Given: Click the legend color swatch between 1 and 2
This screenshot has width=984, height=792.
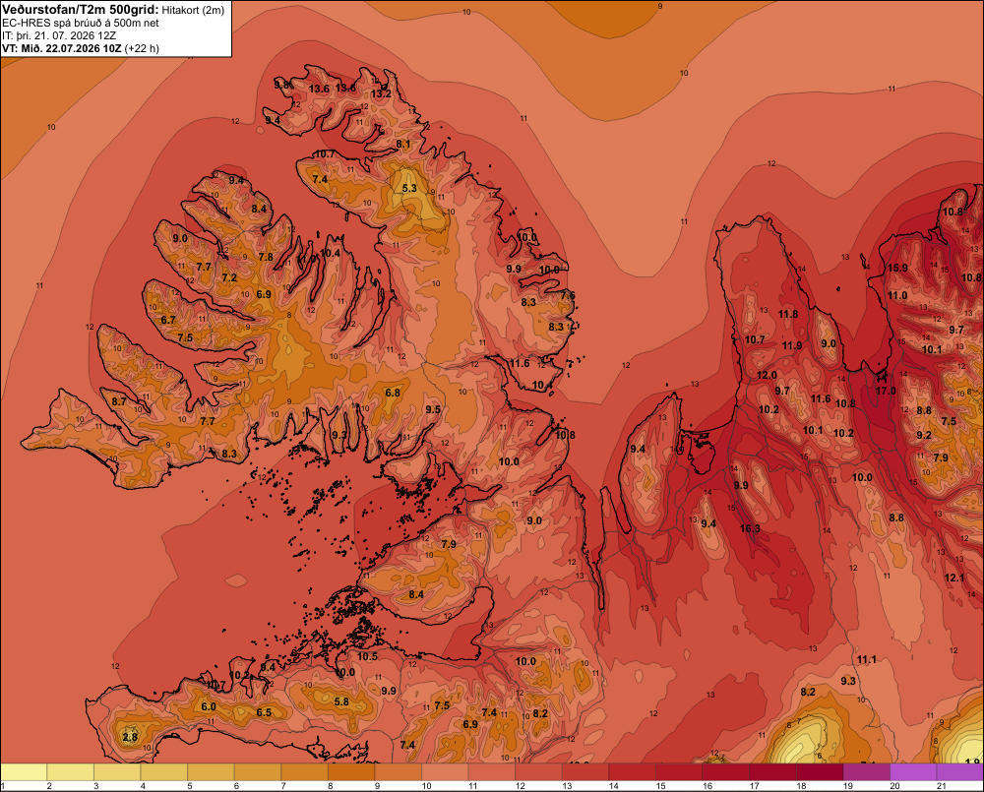Looking at the screenshot, I should click(24, 772).
